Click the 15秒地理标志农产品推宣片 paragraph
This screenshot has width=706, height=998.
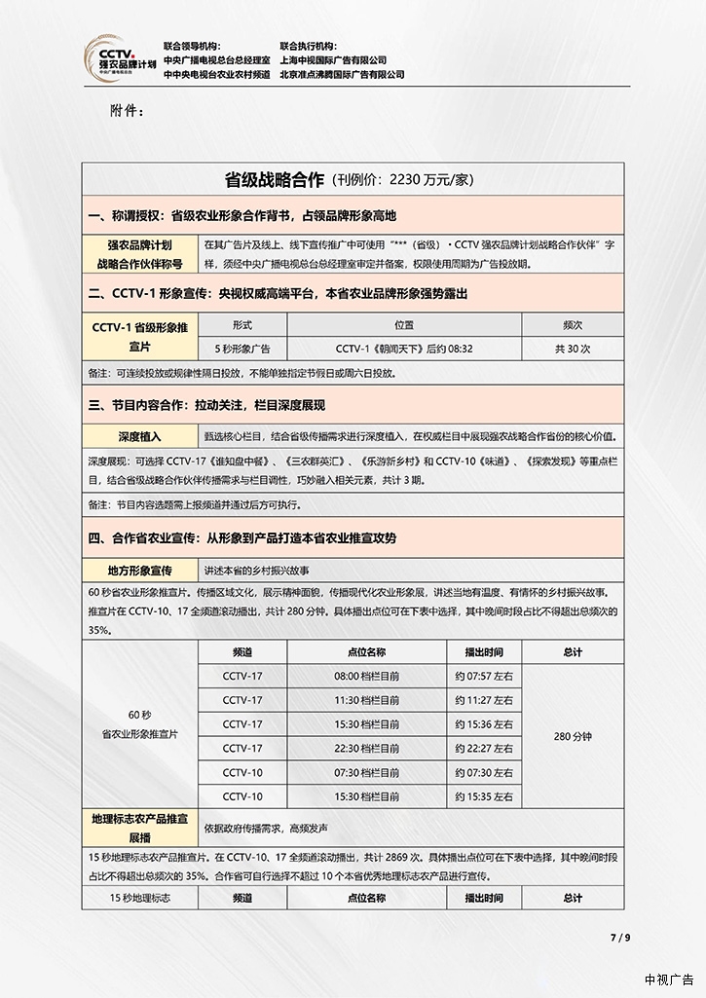pos(353,867)
